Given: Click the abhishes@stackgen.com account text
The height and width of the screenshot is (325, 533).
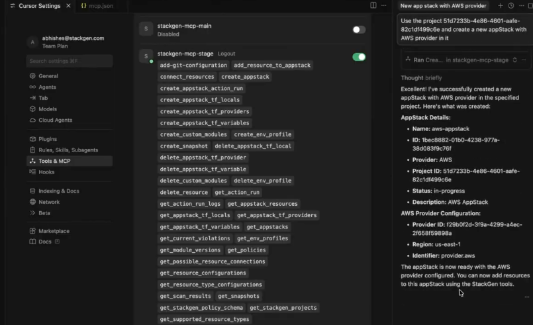Looking at the screenshot, I should tap(73, 38).
